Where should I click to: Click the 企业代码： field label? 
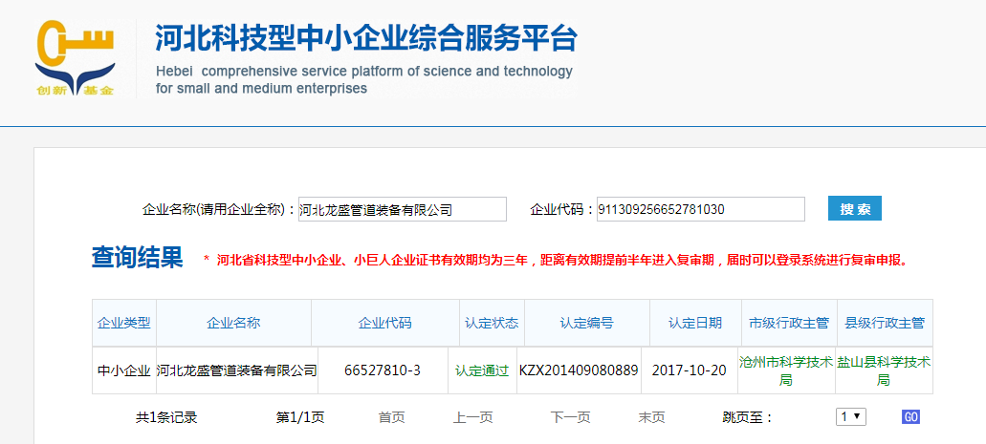pos(562,210)
